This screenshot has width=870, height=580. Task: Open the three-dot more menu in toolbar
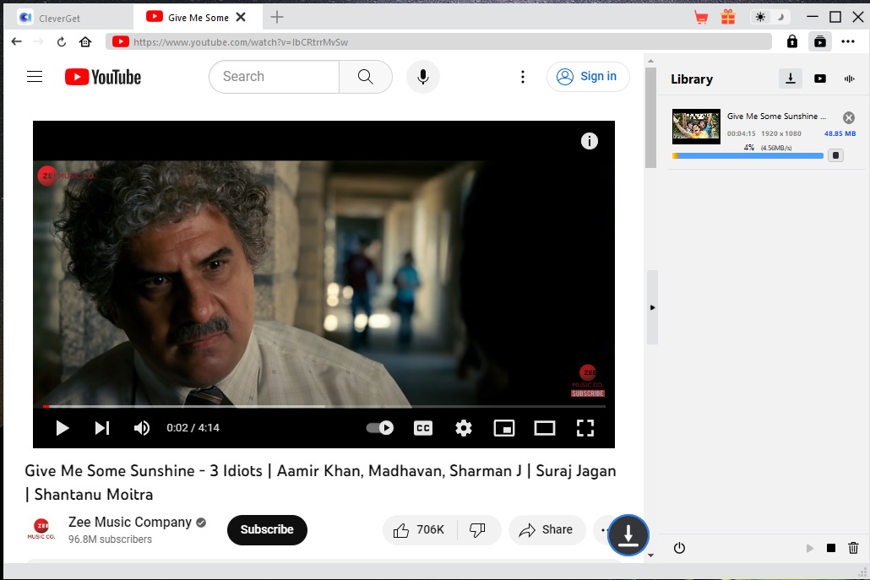tap(847, 41)
